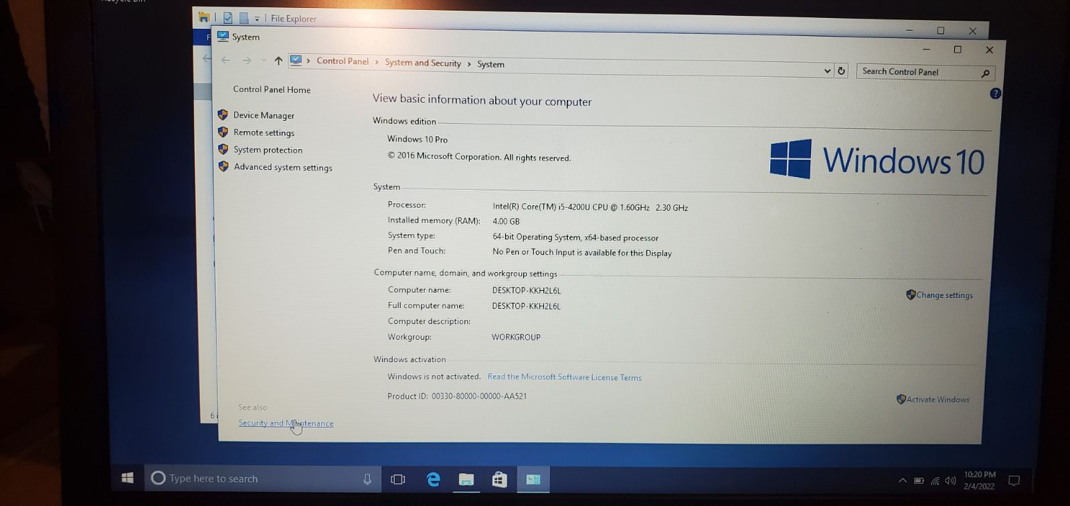Click File Explorer properties quick access icon

[228, 18]
